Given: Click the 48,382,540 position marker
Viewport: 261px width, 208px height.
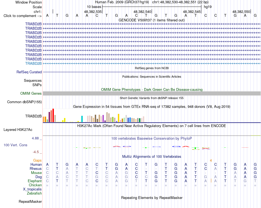Looking at the screenshot, I should click(x=142, y=12).
